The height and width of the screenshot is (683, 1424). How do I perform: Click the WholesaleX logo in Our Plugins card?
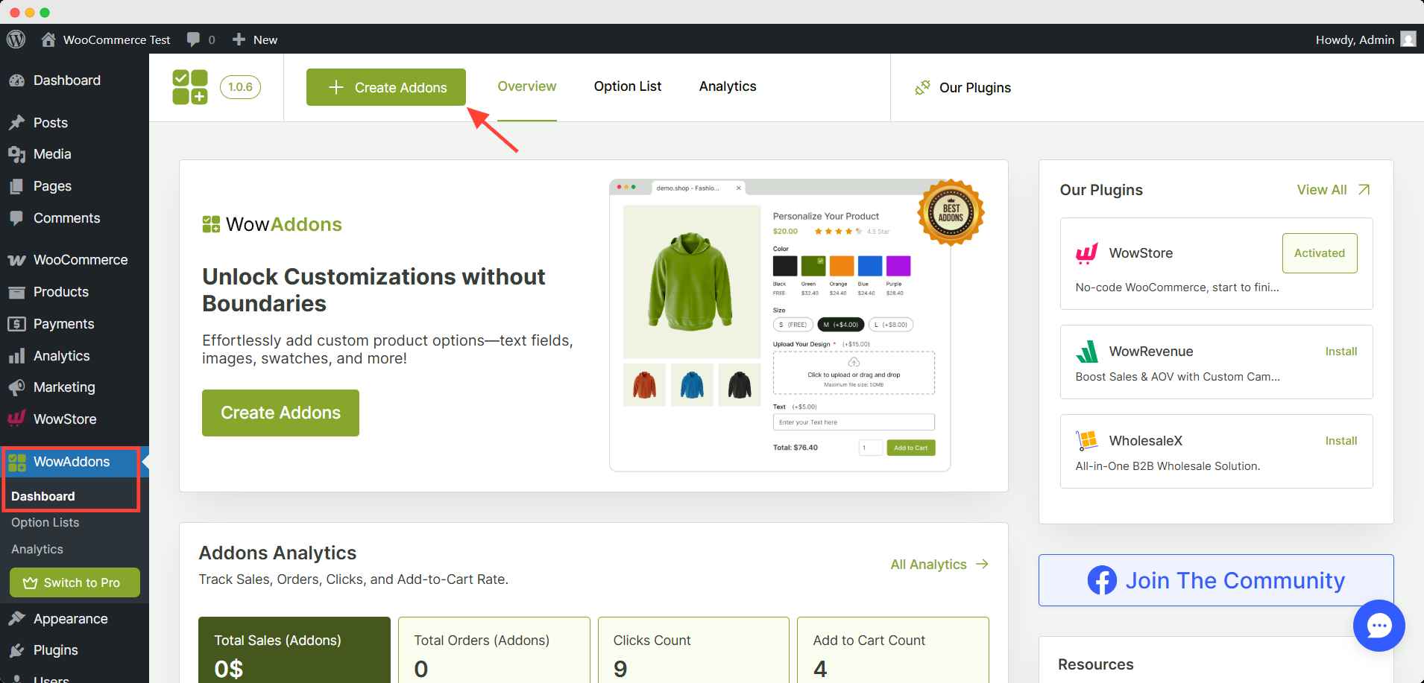(1087, 441)
